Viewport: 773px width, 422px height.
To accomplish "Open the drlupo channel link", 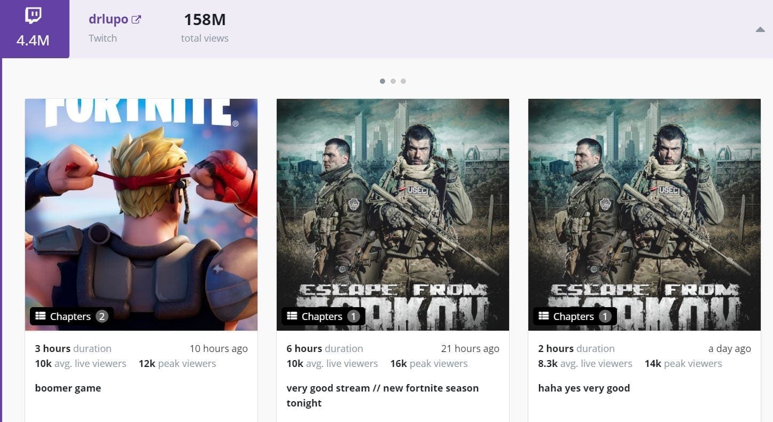I will pos(108,19).
